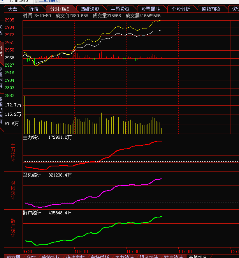
Task: Click the 主力统计 panel side label
Action: pos(13,152)
